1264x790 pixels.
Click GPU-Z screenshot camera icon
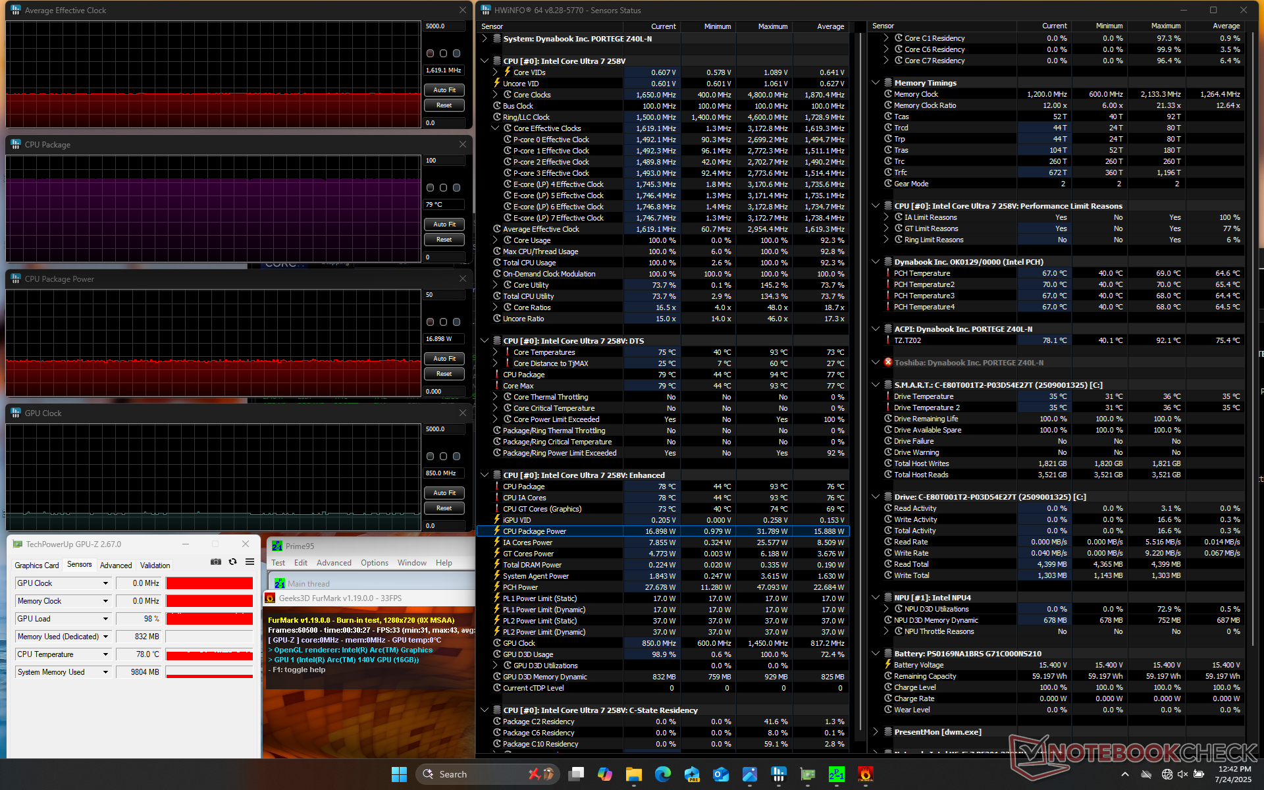(215, 562)
